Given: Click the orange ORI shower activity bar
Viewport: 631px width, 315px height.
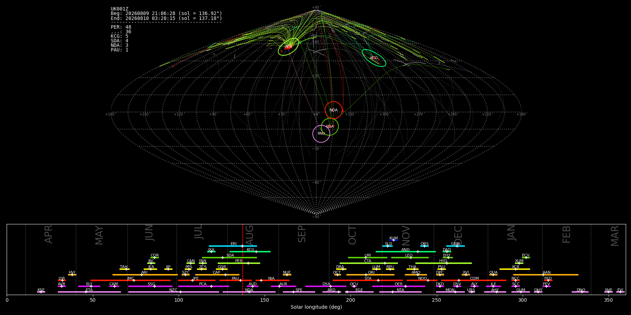Looking at the screenshot, I should [x=370, y=275].
